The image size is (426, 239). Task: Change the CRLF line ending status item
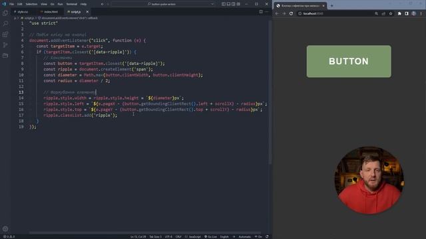(x=178, y=237)
